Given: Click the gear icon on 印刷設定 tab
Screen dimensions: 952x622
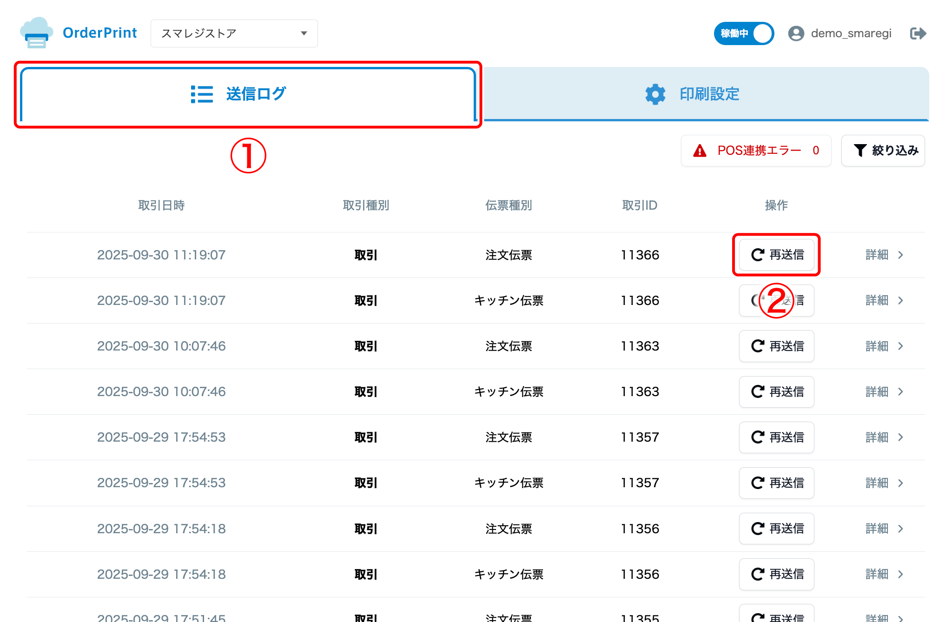Looking at the screenshot, I should point(655,94).
